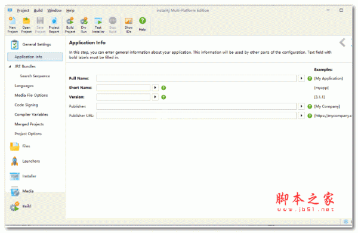The image size is (358, 233).
Task: Start Build Project from the toolbar
Action: coord(70,25)
